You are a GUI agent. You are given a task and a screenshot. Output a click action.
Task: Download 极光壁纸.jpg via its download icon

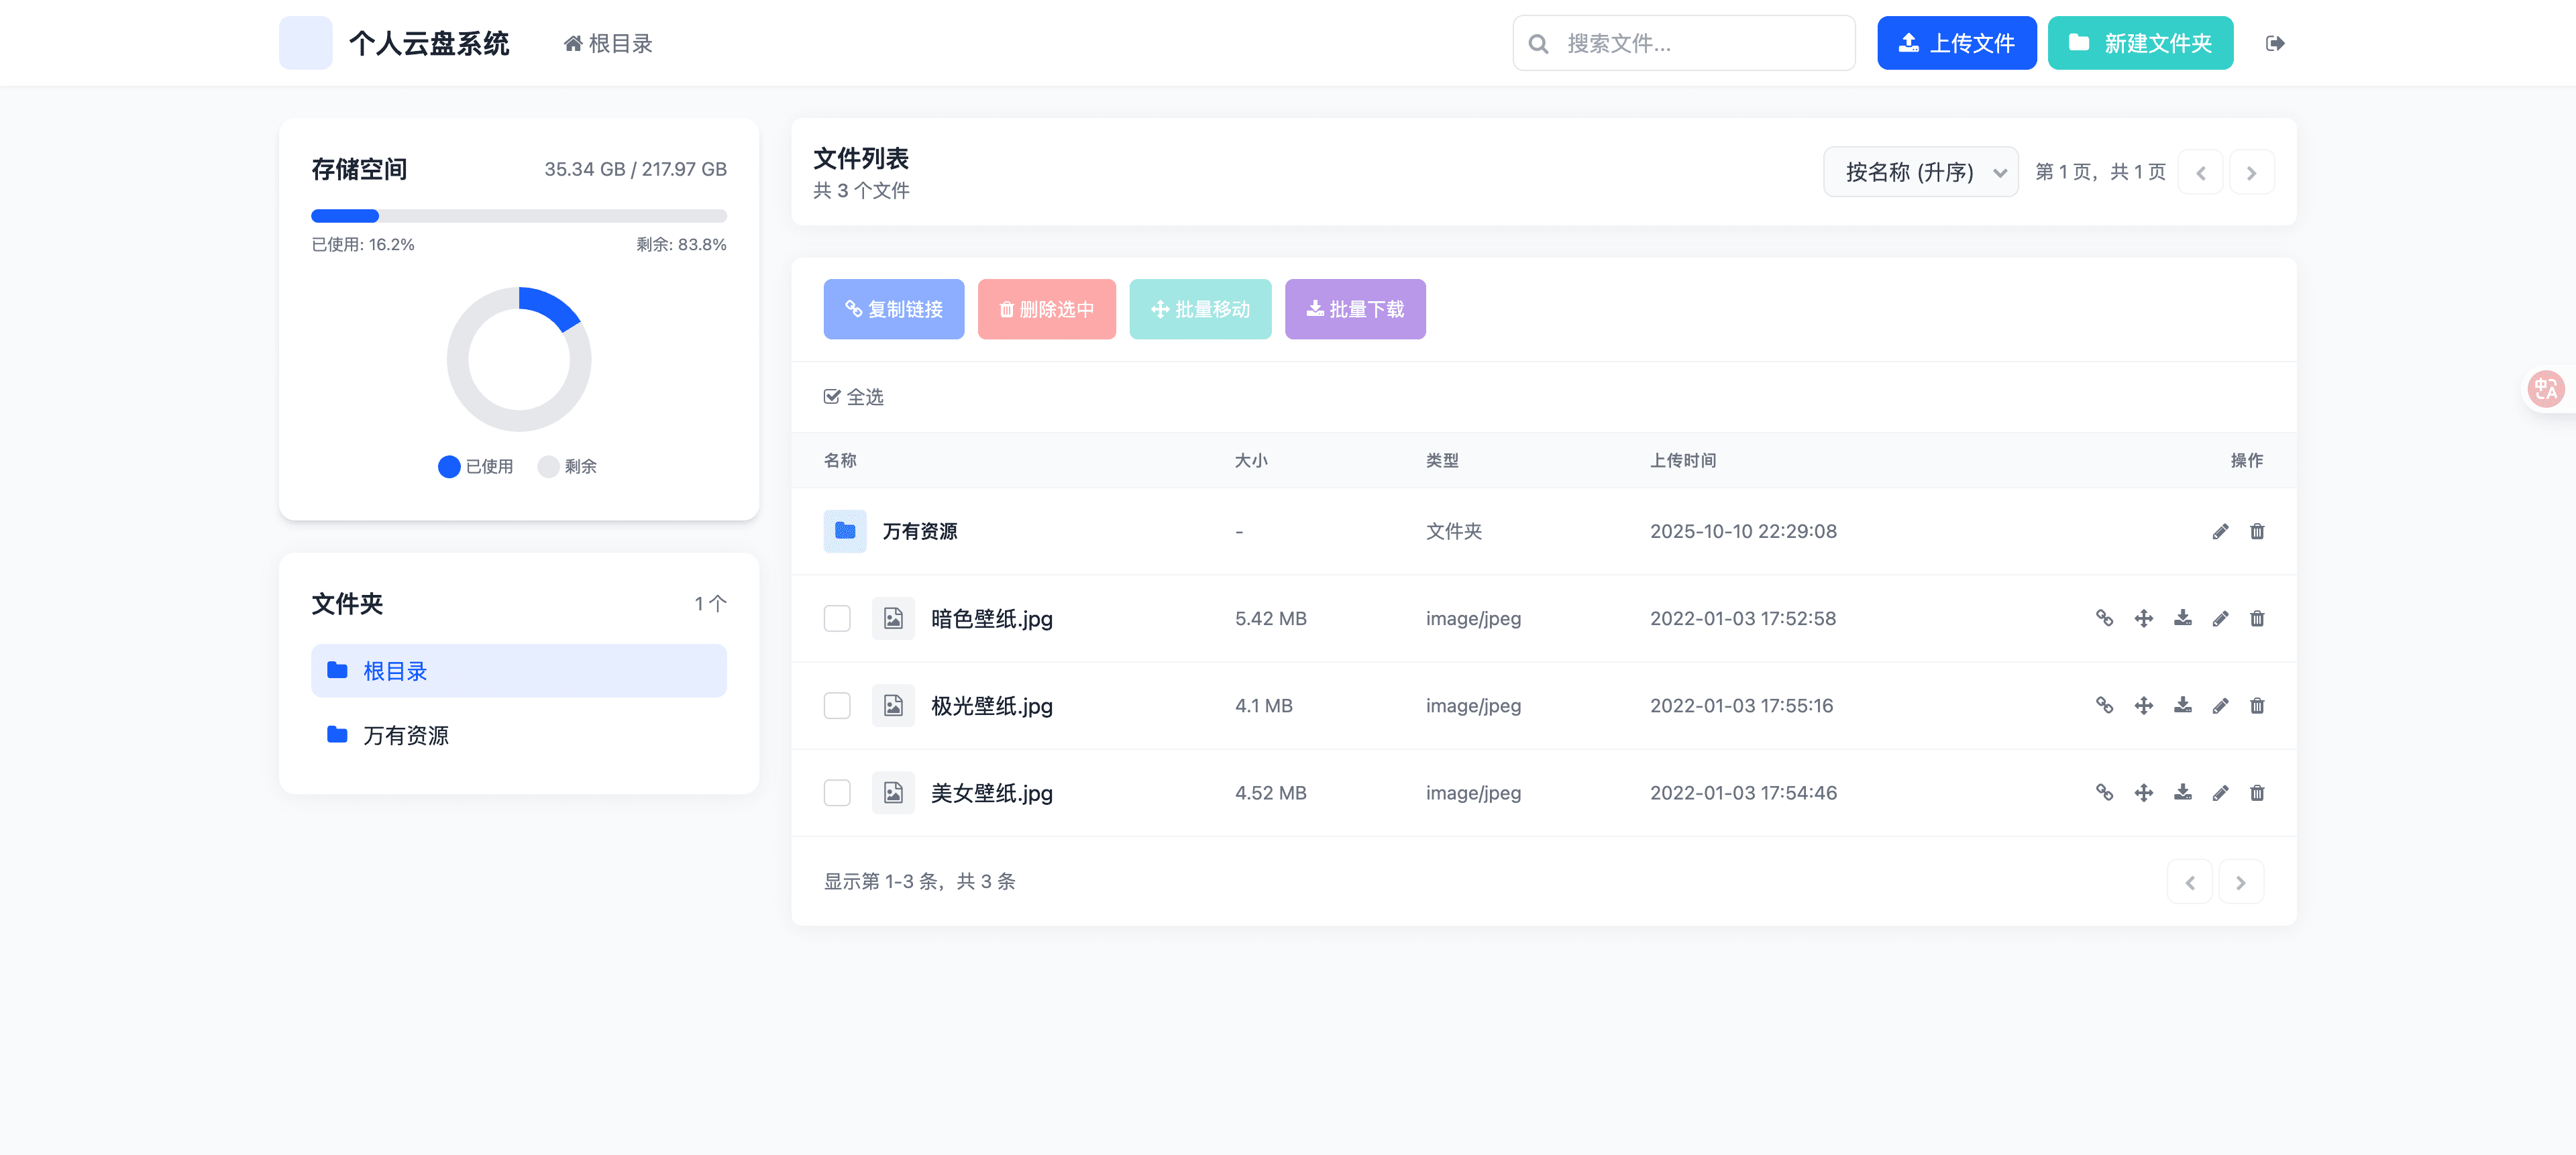click(x=2182, y=705)
